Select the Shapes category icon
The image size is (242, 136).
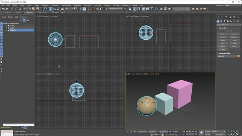(x=221, y=21)
